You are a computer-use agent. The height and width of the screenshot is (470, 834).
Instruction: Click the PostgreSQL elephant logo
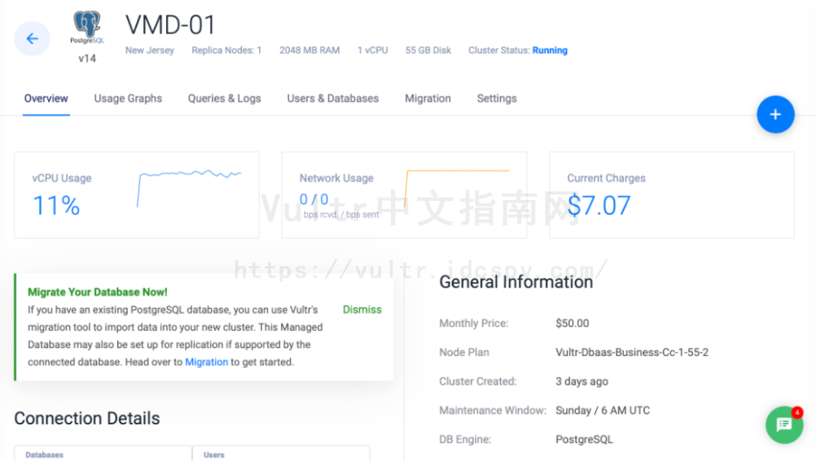click(x=87, y=27)
